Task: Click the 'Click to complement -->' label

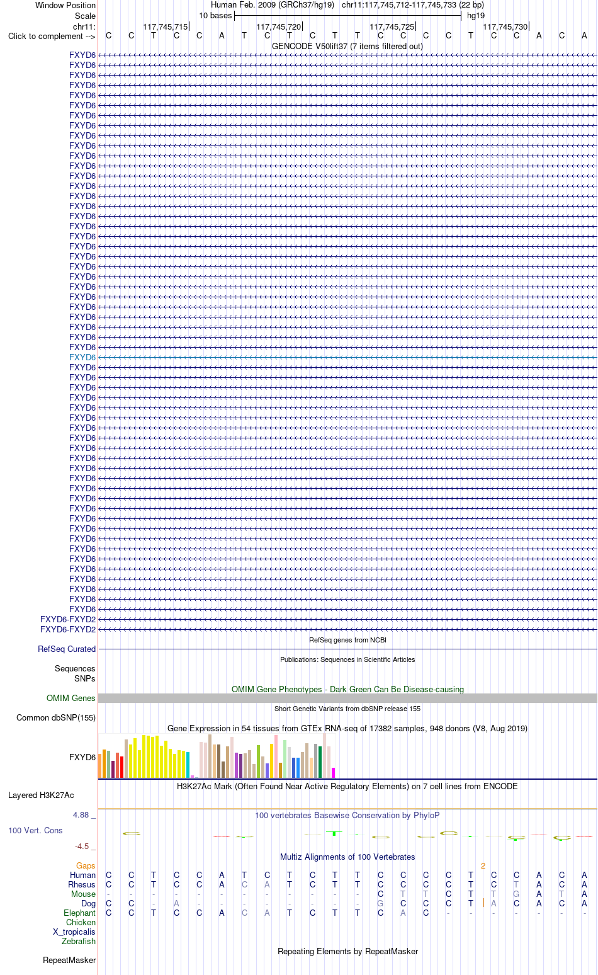Action: [52, 36]
